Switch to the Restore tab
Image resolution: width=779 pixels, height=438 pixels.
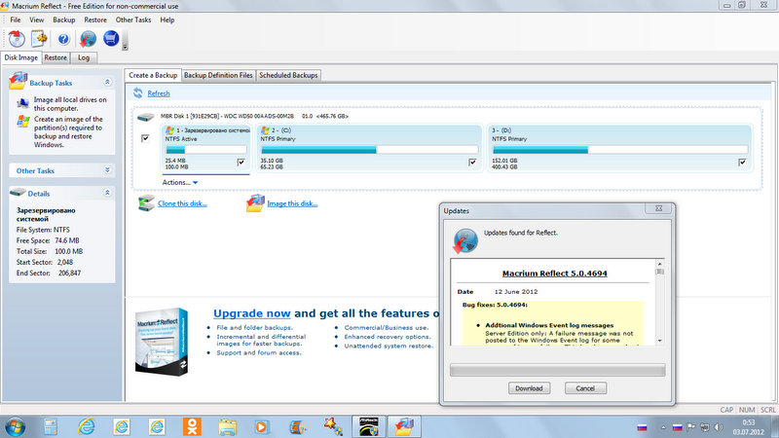pos(56,57)
